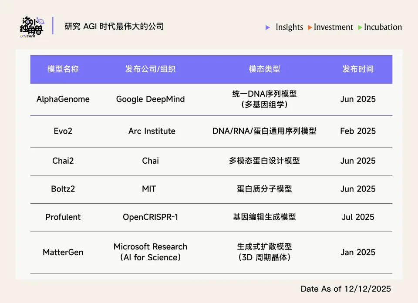
Task: Click the 模型名称 column header
Action: tap(63, 69)
